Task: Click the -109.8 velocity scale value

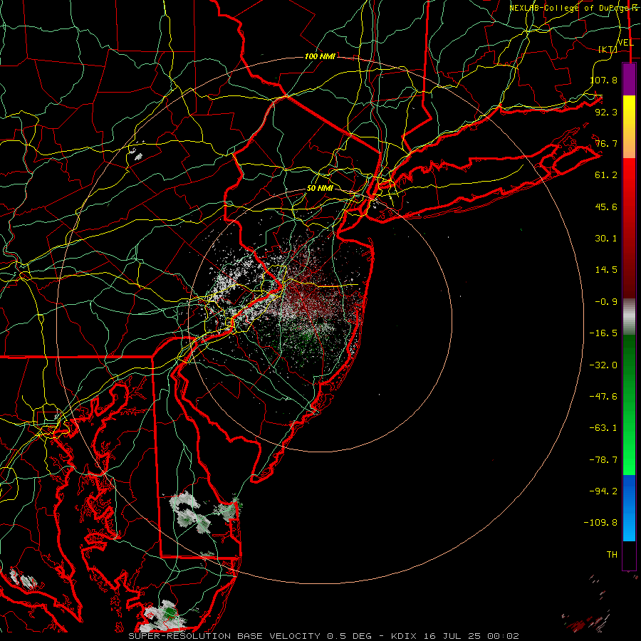Action: [600, 523]
